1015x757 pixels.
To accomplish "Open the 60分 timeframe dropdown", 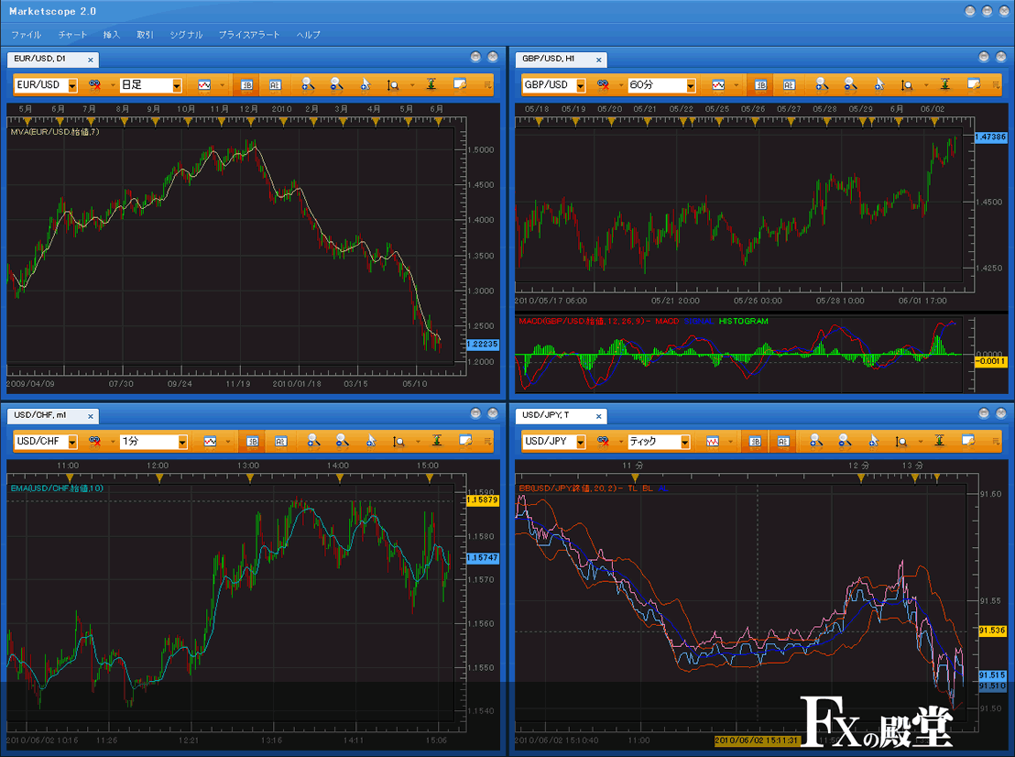I will tap(691, 85).
